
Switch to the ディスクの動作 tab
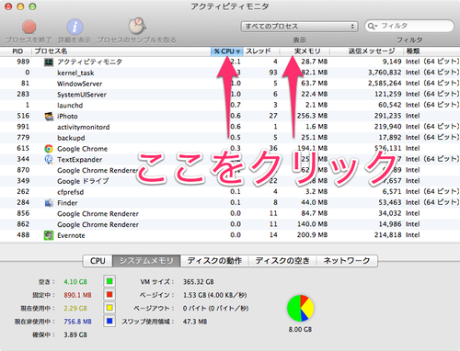click(214, 261)
